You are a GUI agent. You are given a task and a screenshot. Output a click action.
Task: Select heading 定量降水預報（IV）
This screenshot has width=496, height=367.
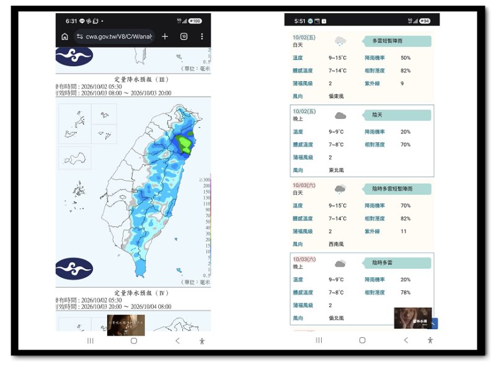[141, 293]
